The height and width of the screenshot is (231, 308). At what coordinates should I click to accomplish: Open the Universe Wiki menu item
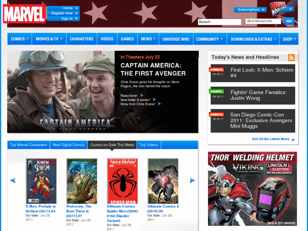(176, 39)
